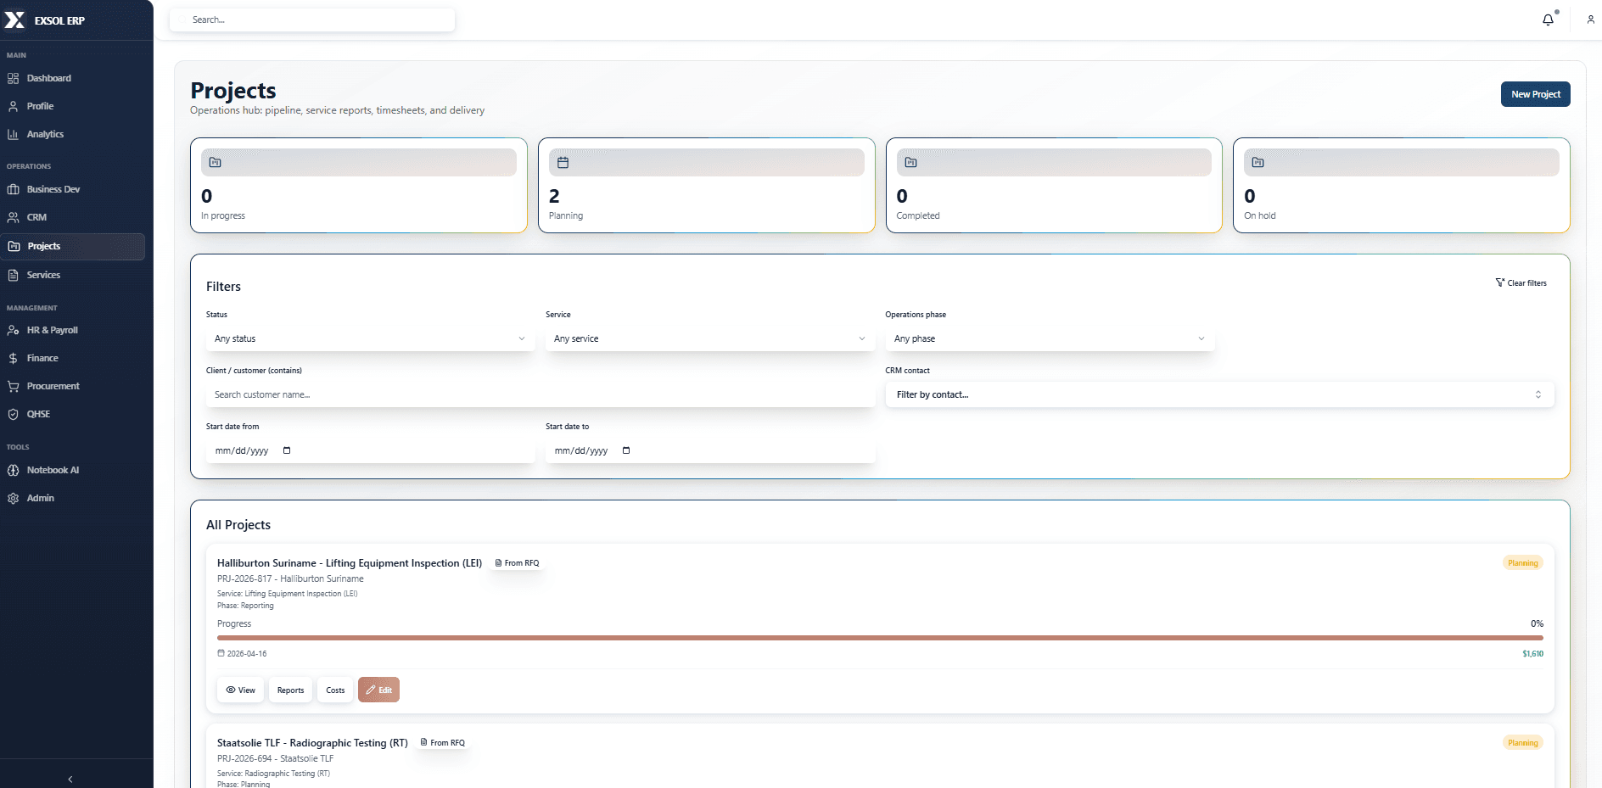Viewport: 1602px width, 788px height.
Task: Click the Halliburton project progress bar
Action: pyautogui.click(x=880, y=638)
